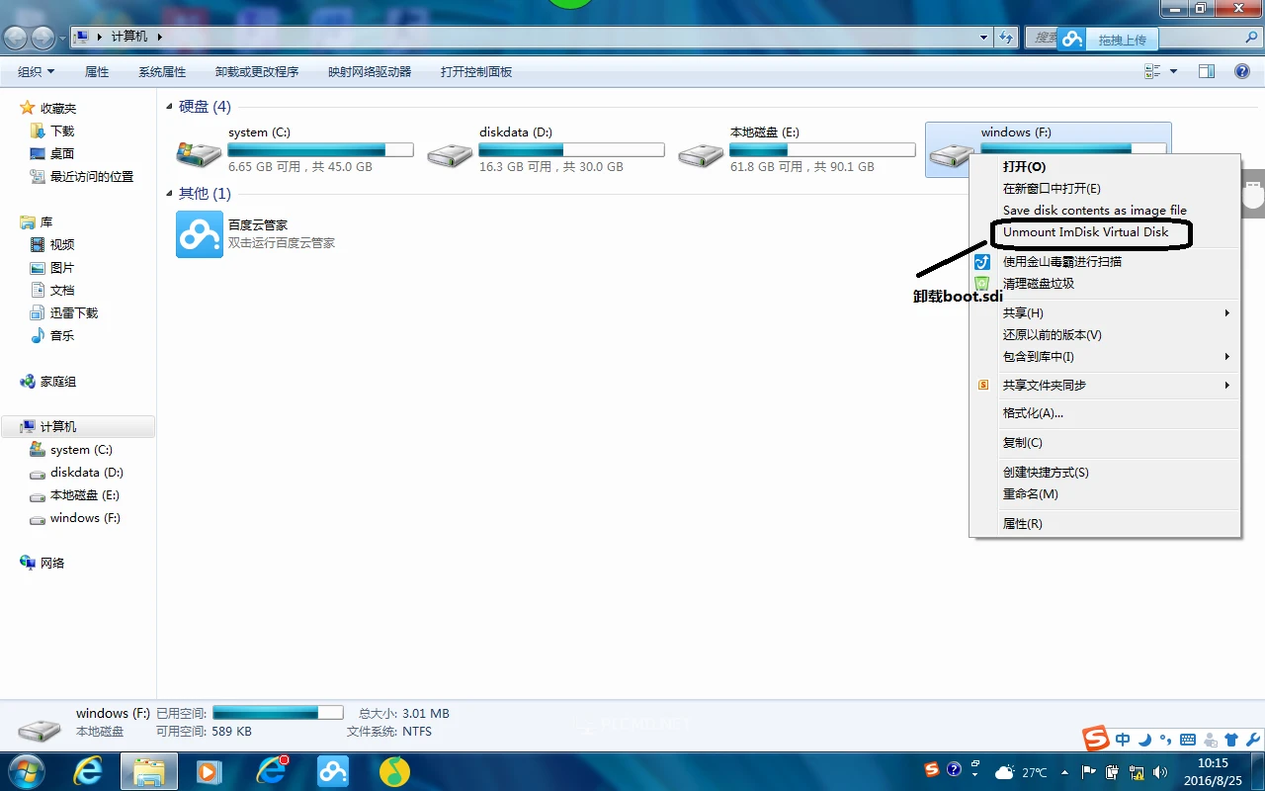Screen dimensions: 1265x791
Task: Click the taskbar clock 10:15
Action: [x=1213, y=762]
